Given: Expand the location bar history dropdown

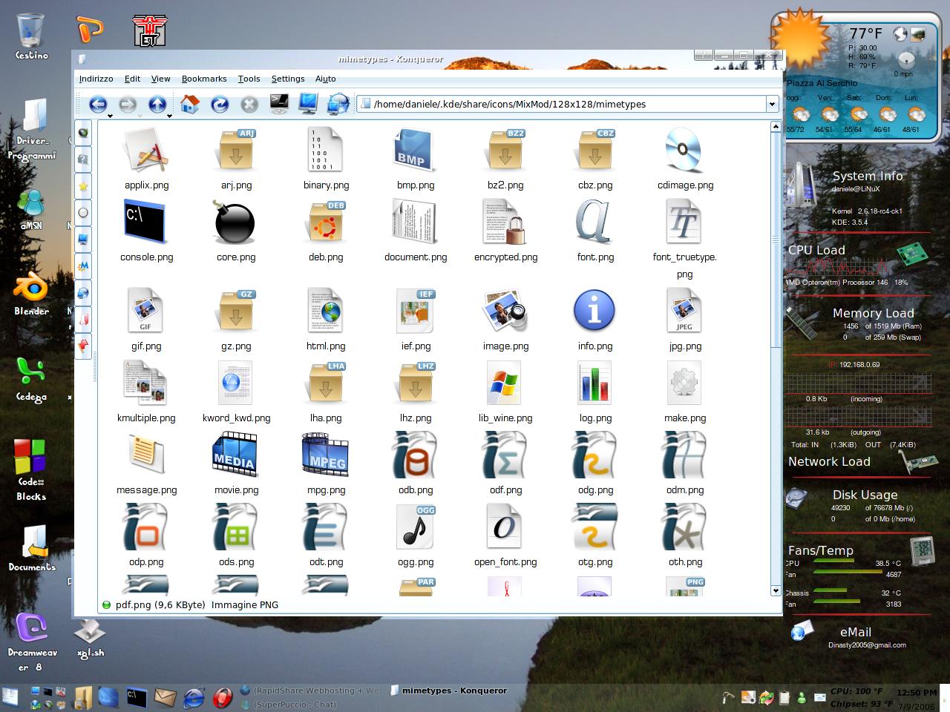Looking at the screenshot, I should pyautogui.click(x=772, y=104).
